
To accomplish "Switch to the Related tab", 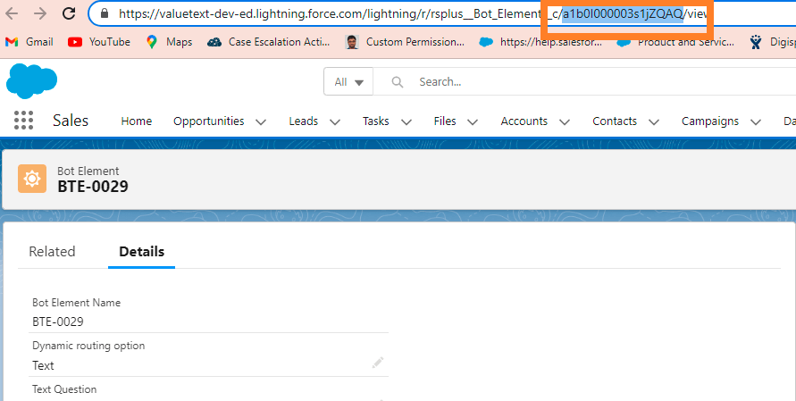I will pos(52,252).
